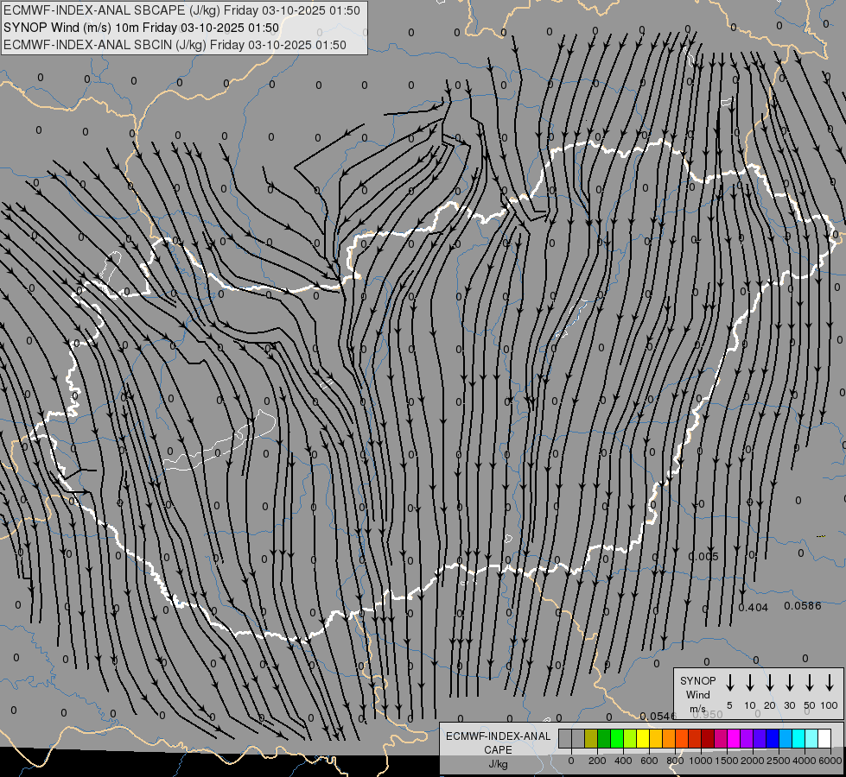
Task: Select the 50 m/s wind arrow symbol
Action: pyautogui.click(x=810, y=683)
